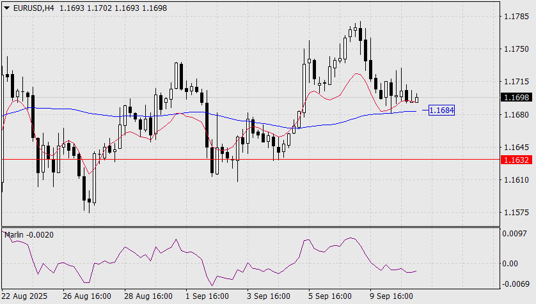Click the 1.1680 price scale value
Screen dimensions: 536x304
517,115
